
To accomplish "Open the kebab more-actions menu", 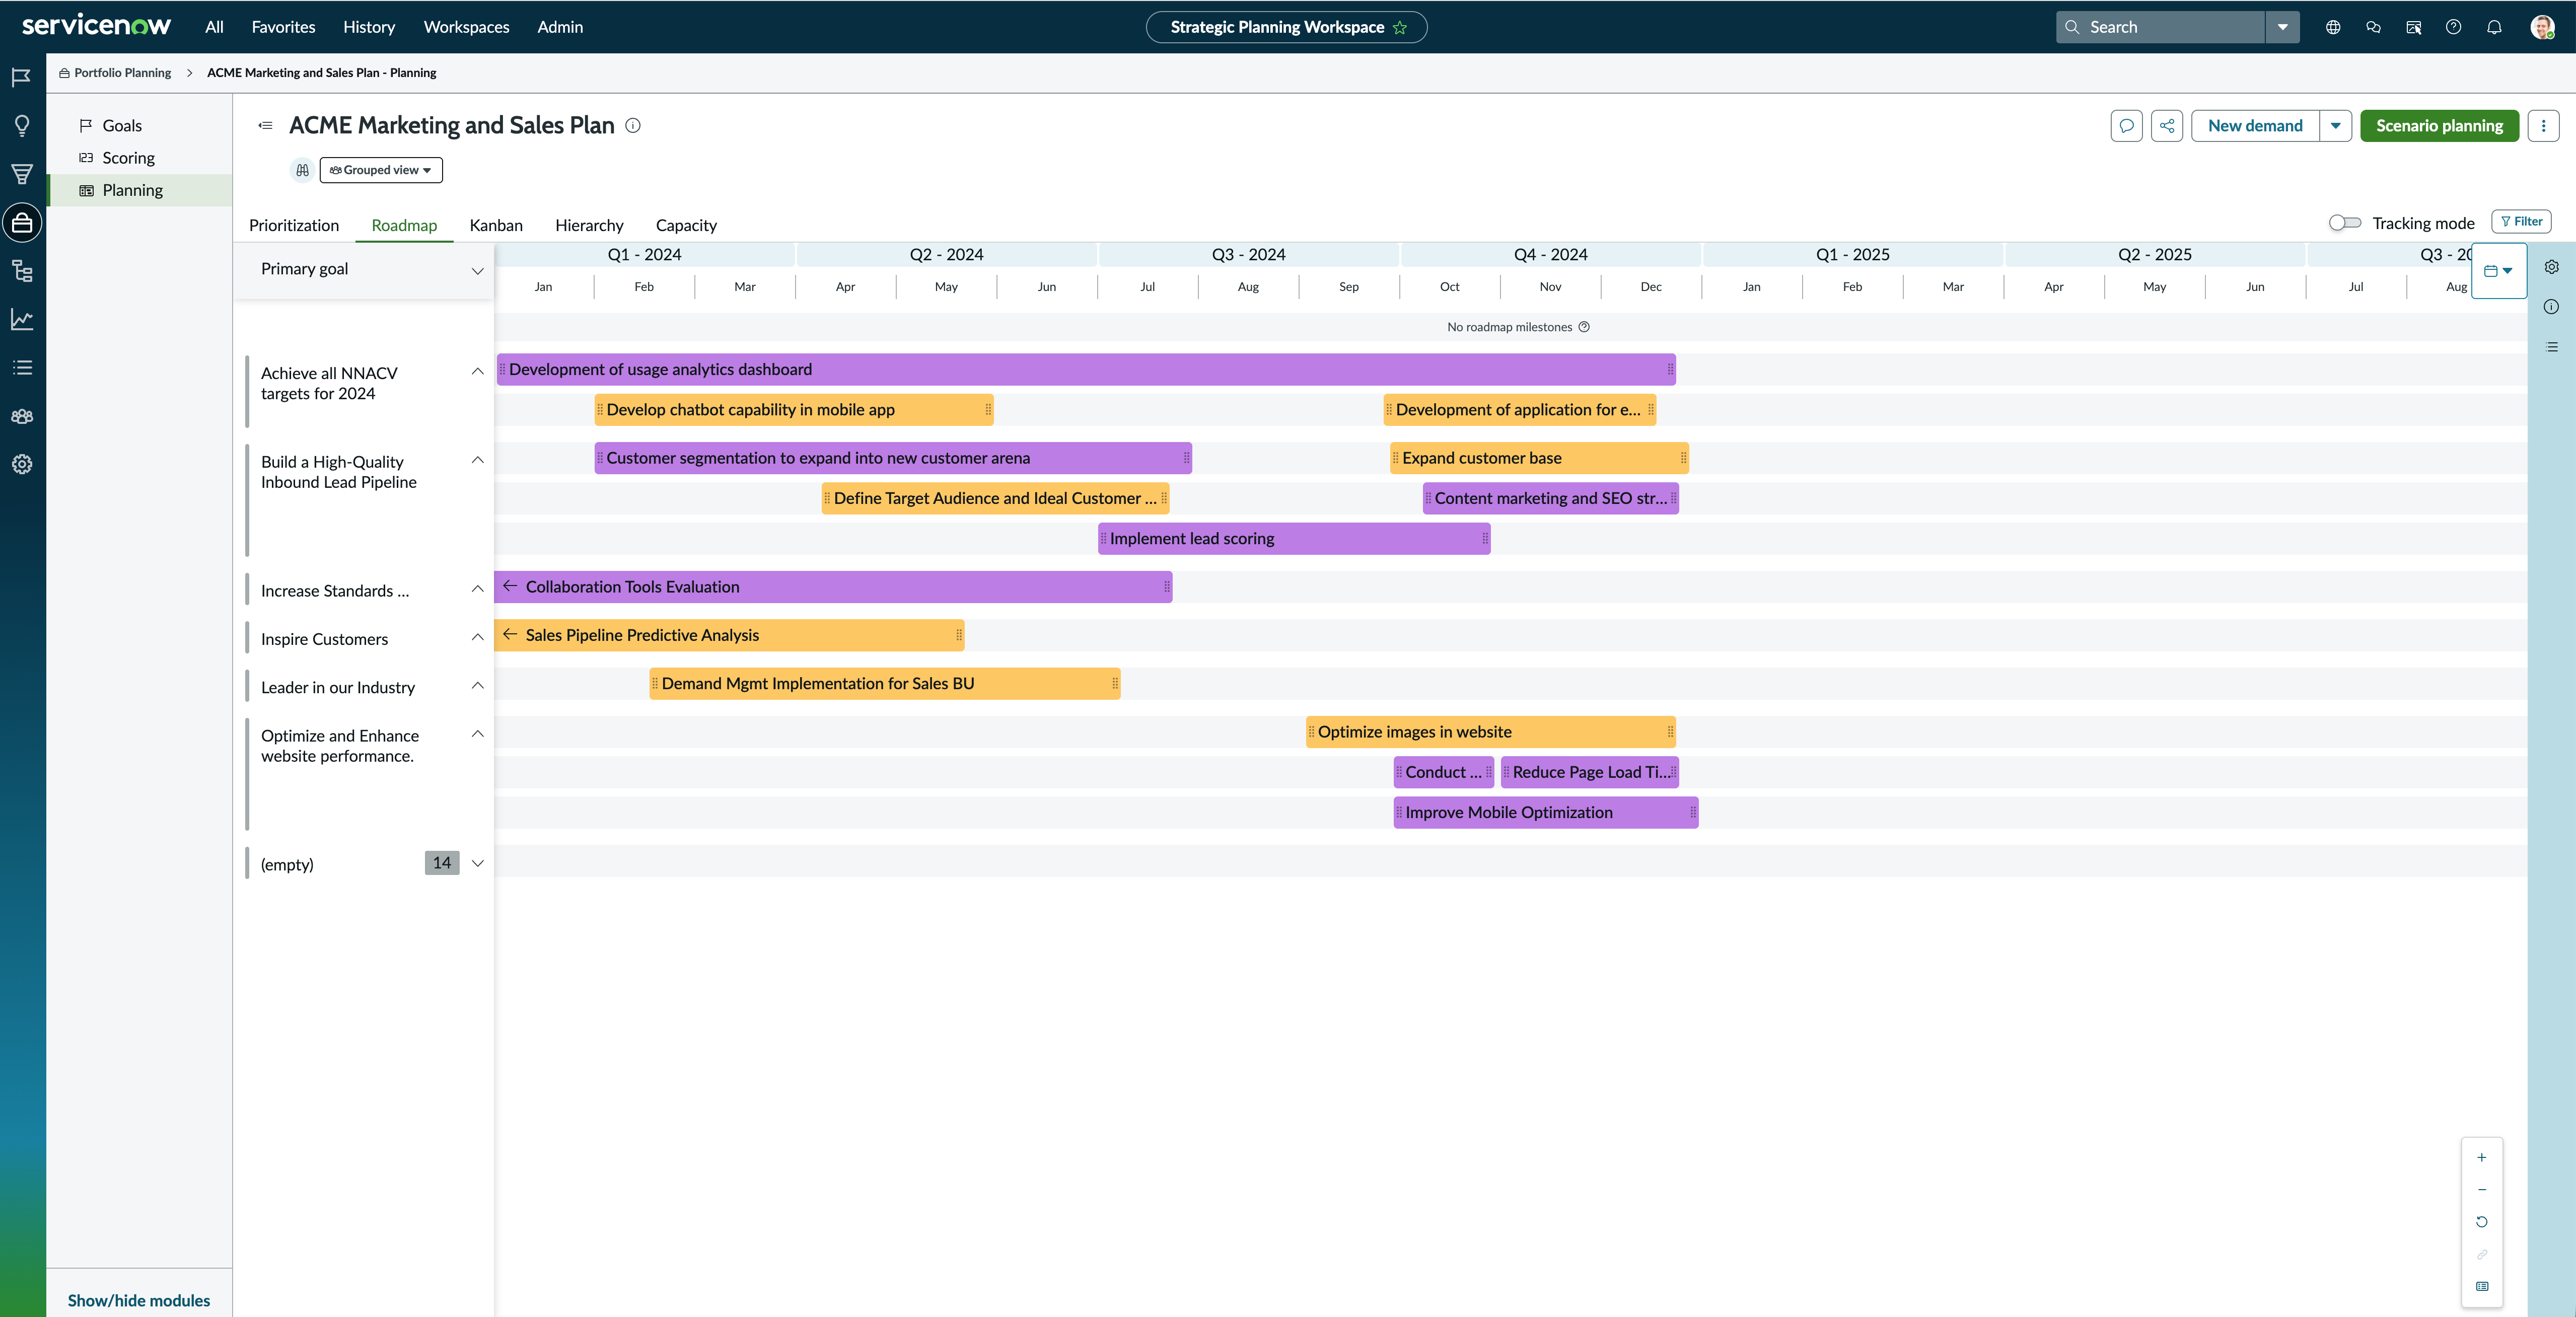I will (x=2544, y=126).
